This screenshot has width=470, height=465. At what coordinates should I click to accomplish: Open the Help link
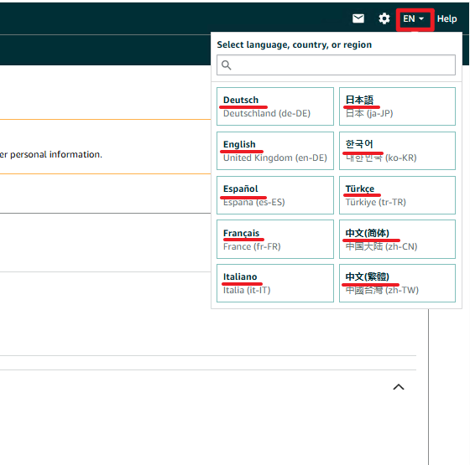point(446,18)
